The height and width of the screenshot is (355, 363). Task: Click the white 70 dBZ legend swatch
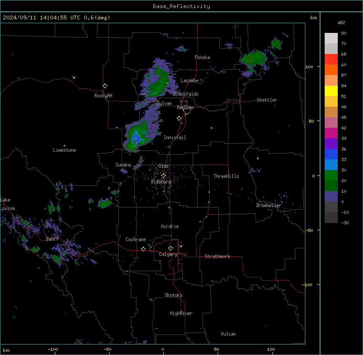click(331, 38)
